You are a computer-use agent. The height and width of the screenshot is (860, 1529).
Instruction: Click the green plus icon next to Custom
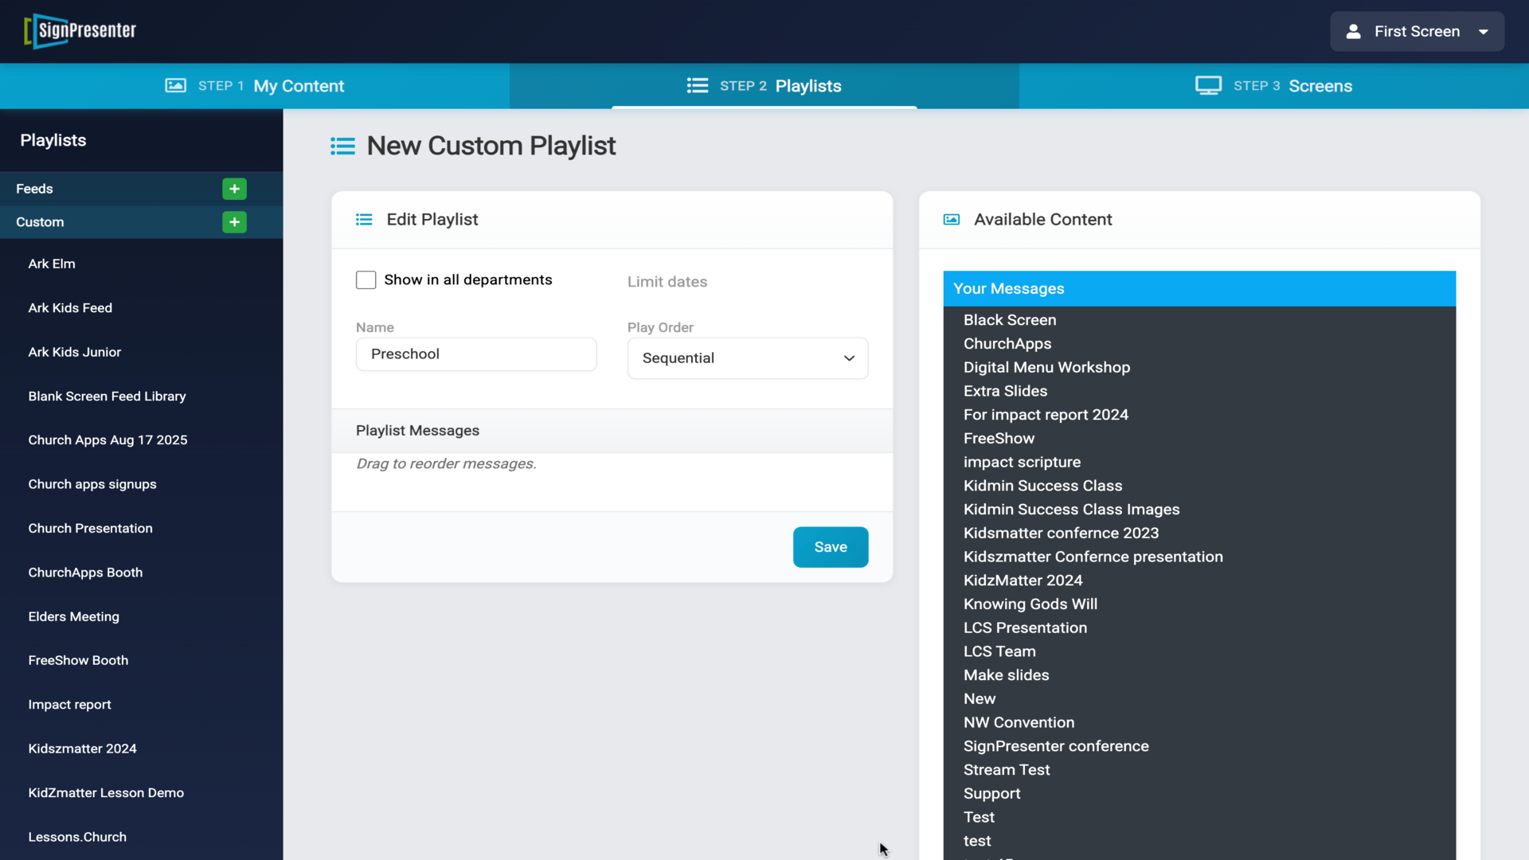coord(234,222)
